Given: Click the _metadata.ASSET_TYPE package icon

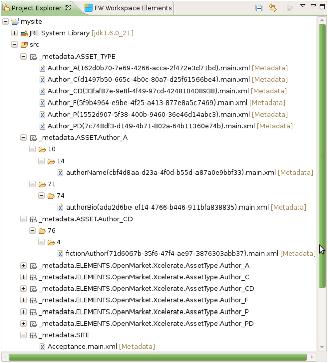Looking at the screenshot, I should (33, 57).
